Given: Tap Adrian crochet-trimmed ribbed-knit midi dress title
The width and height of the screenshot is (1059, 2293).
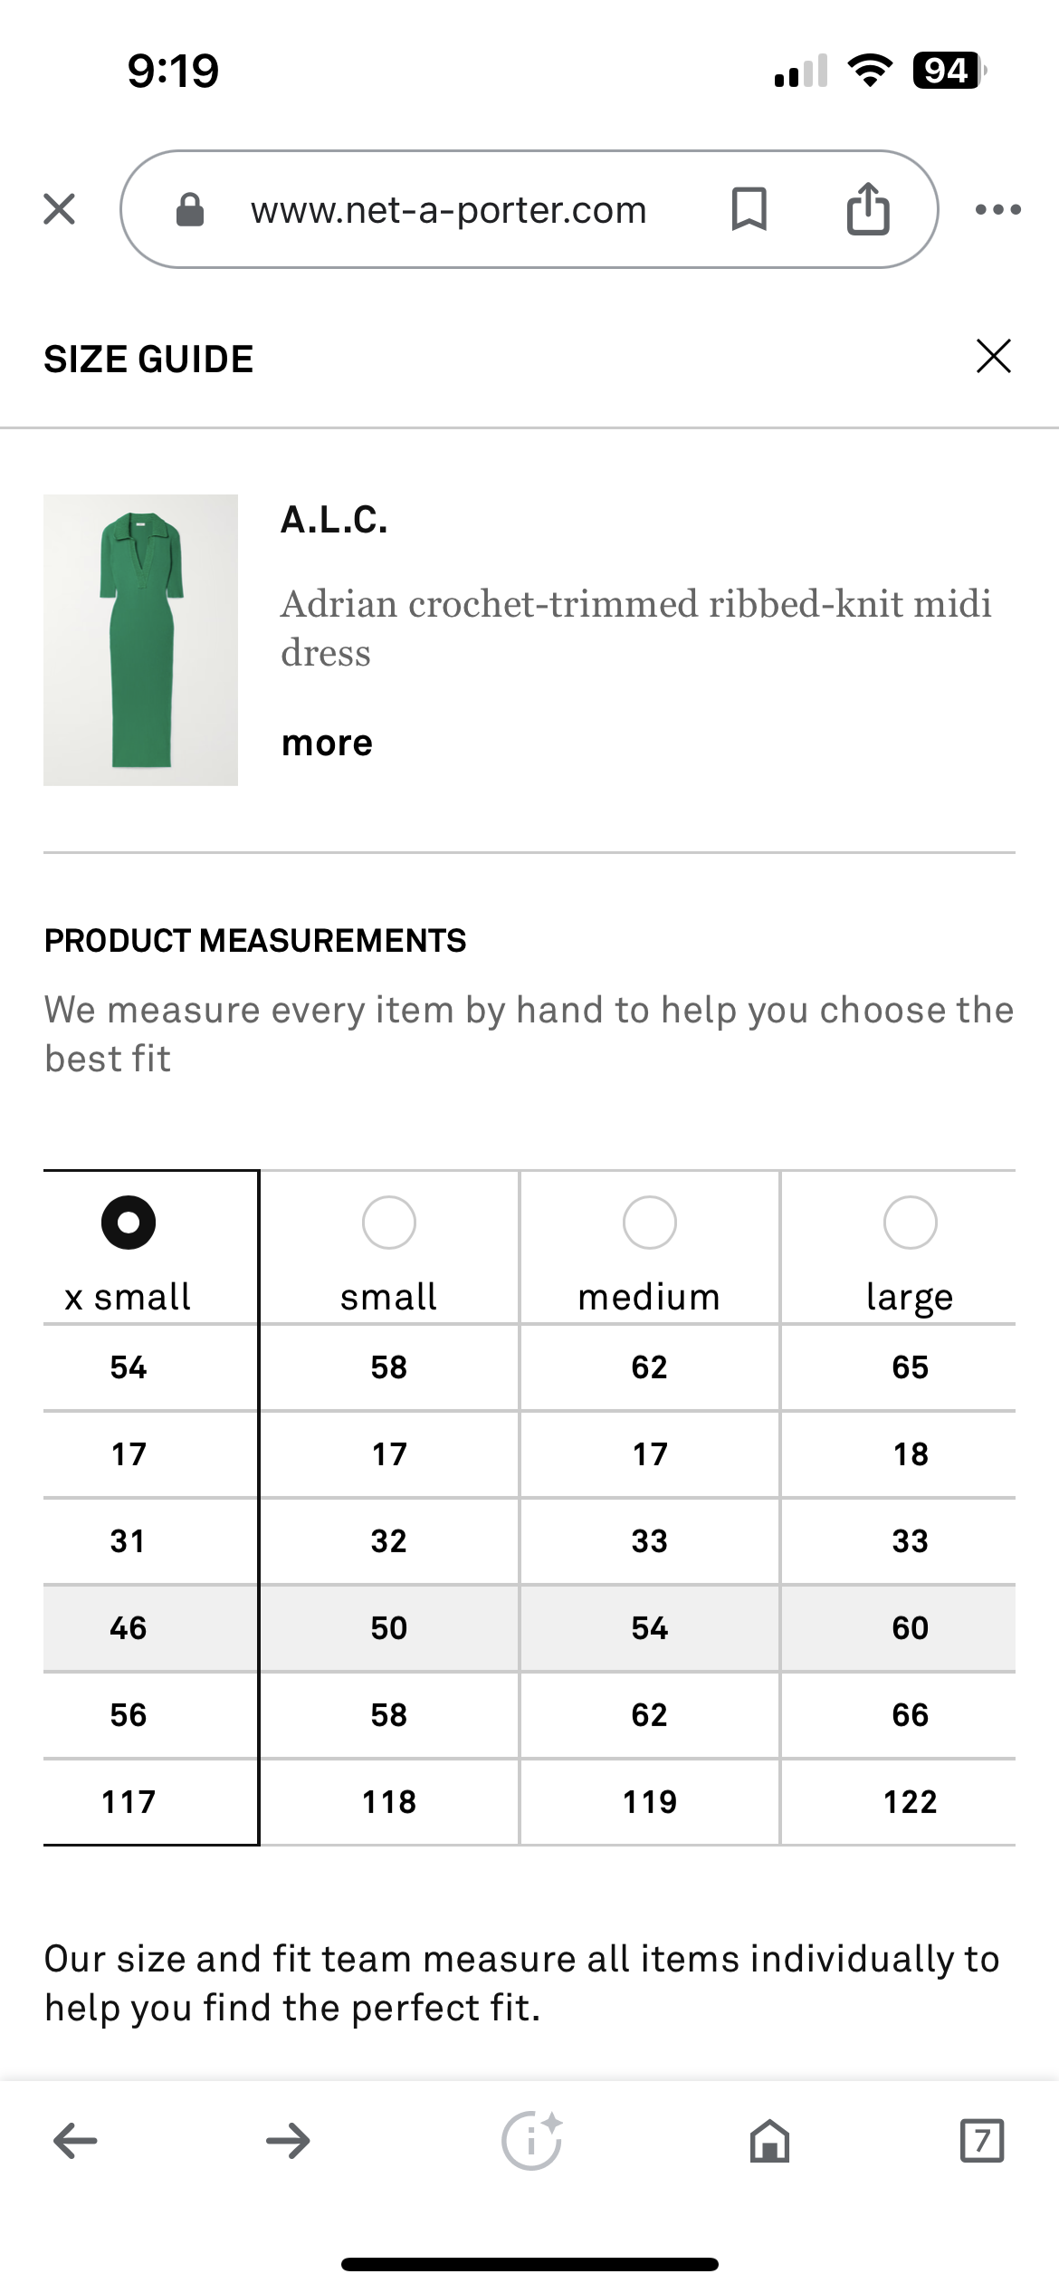Looking at the screenshot, I should point(635,628).
